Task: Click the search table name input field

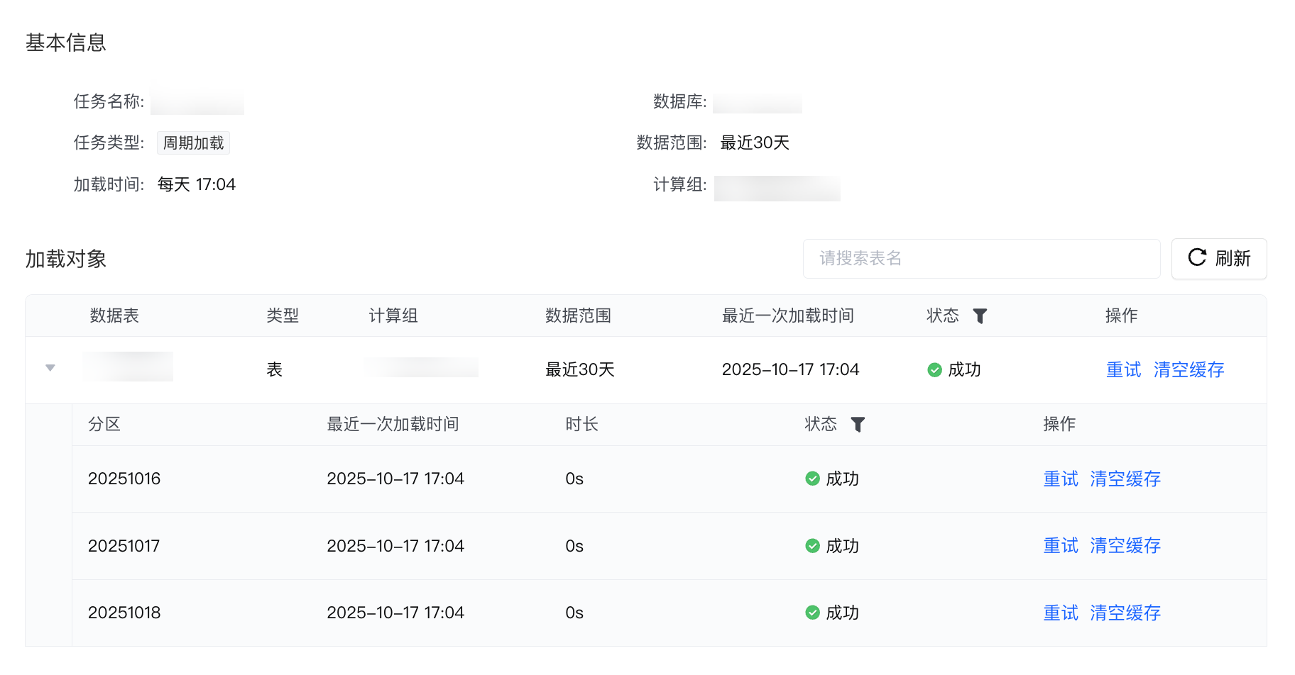Action: click(x=981, y=259)
